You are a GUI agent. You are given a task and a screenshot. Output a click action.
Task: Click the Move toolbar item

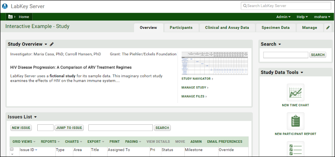point(180,142)
